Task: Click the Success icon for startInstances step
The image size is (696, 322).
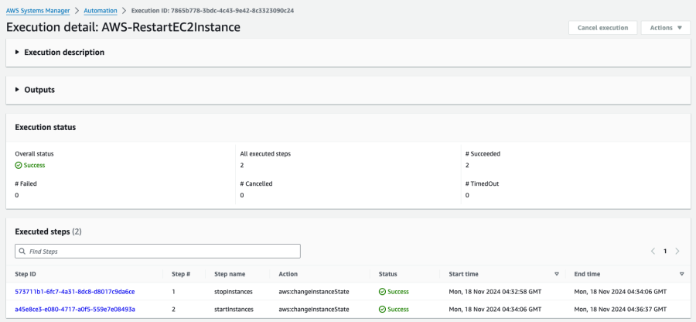Action: click(382, 309)
